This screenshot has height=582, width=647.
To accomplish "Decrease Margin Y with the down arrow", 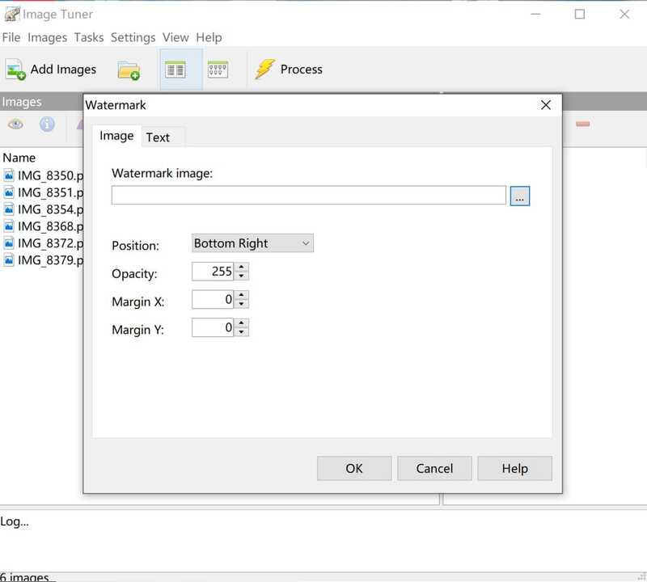I will [241, 332].
